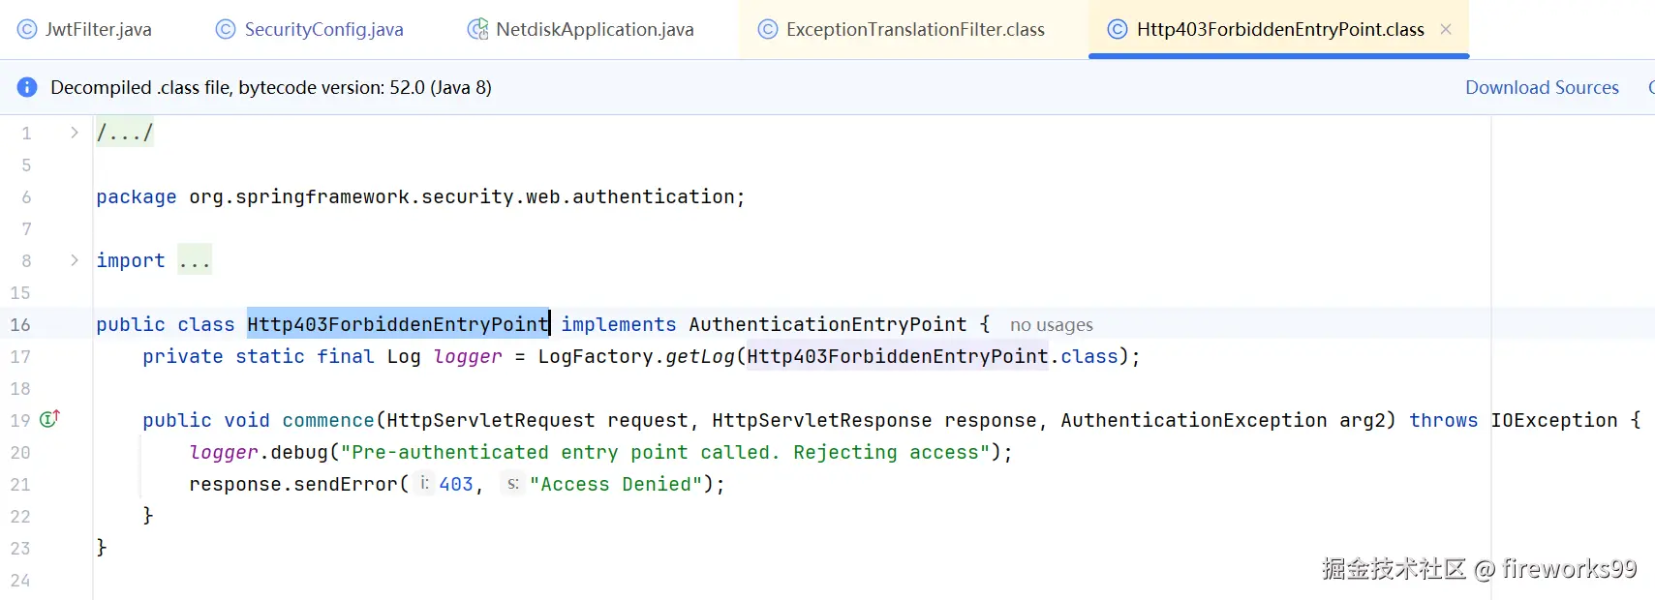The height and width of the screenshot is (600, 1655).
Task: Click line number 21 in the gutter
Action: [x=20, y=484]
